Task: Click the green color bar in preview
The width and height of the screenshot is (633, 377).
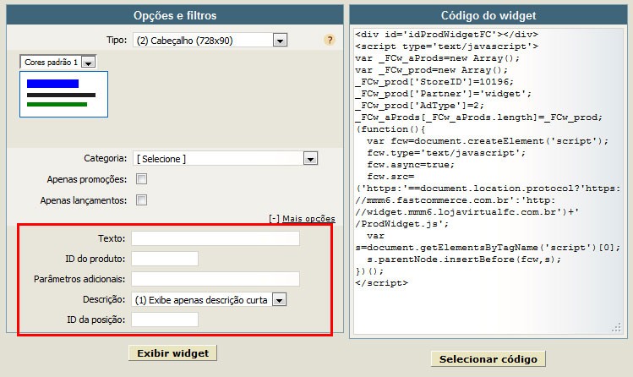Action: point(57,105)
